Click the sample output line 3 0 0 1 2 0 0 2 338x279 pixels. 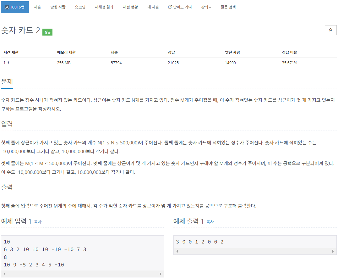(x=200, y=242)
